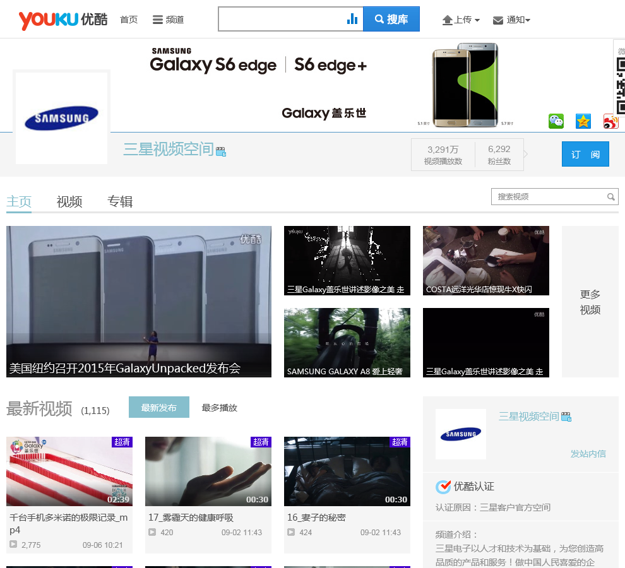Open the first 三星Galaxy盖乐世讲述影像之美 thumbnail
The width and height of the screenshot is (625, 568).
pyautogui.click(x=347, y=260)
